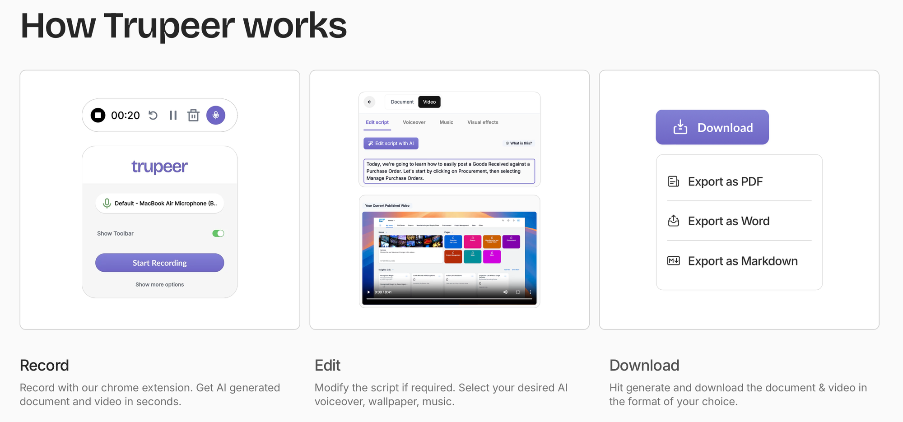The height and width of the screenshot is (422, 903).
Task: Enter fullscreen on the video player
Action: coord(518,292)
